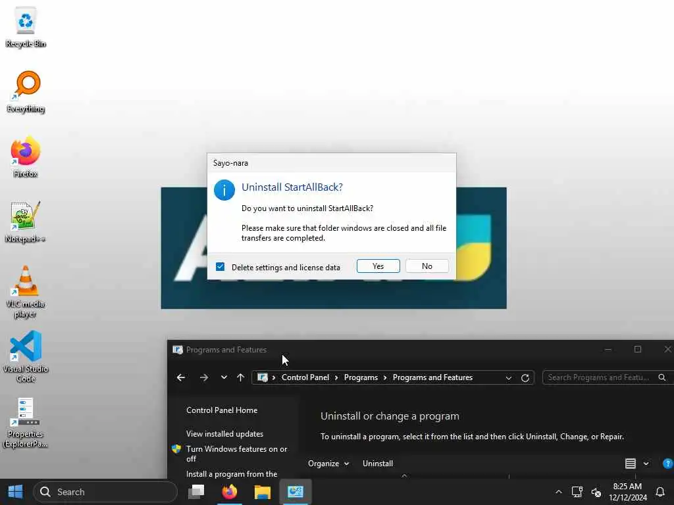The image size is (674, 505).
Task: Open View installed updates link
Action: point(224,434)
